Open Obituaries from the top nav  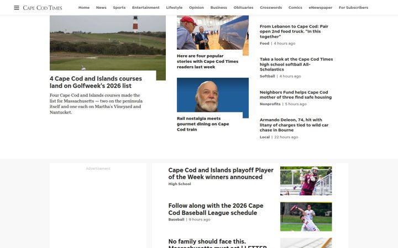(x=243, y=8)
